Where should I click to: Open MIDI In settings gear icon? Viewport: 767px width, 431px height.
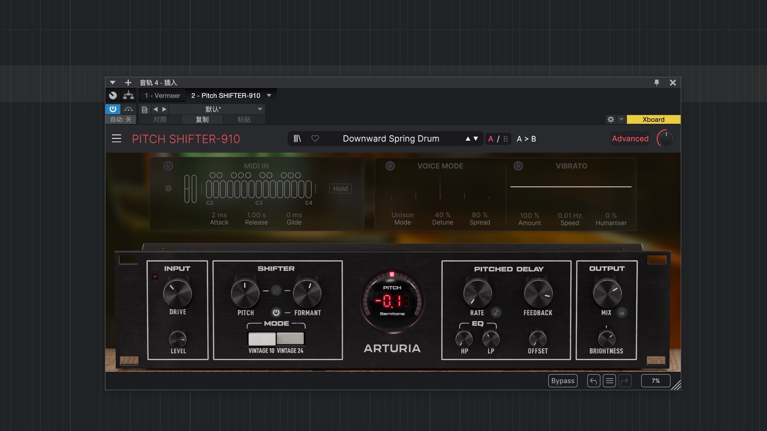coord(168,188)
